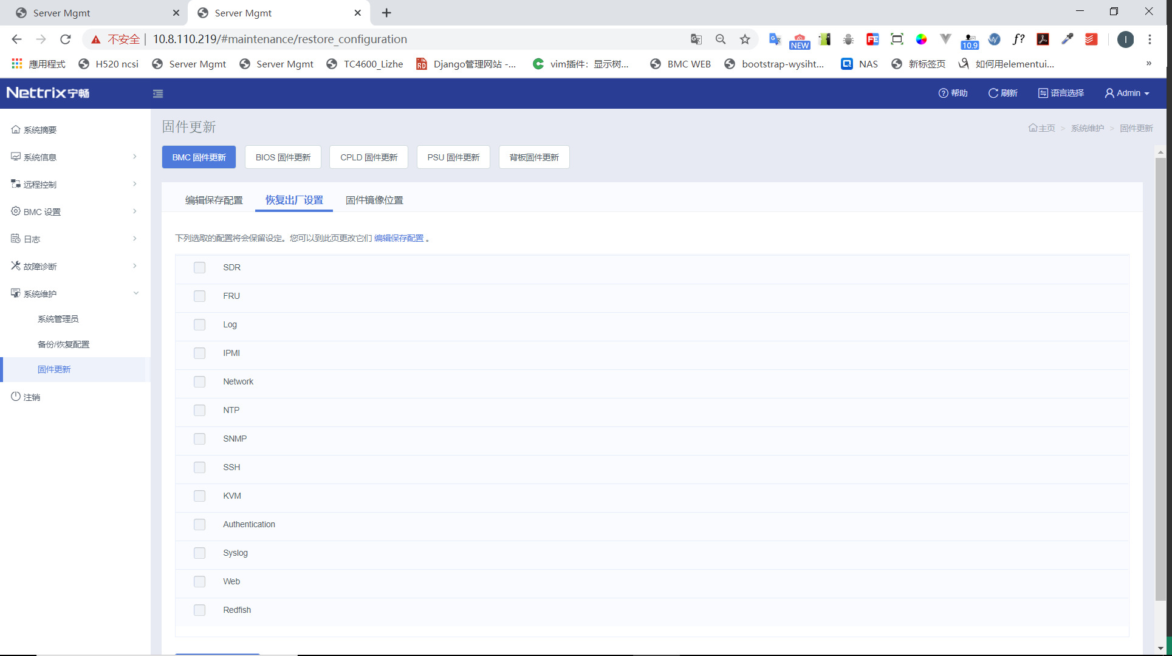Click the page vertical scrollbar
This screenshot has height=656, width=1172.
pyautogui.click(x=1160, y=380)
